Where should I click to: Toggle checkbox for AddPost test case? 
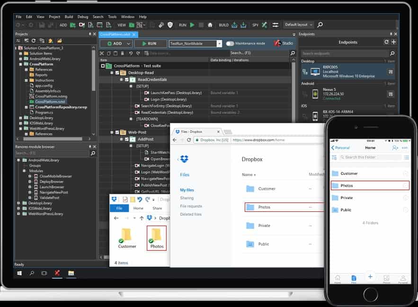pyautogui.click(x=126, y=139)
